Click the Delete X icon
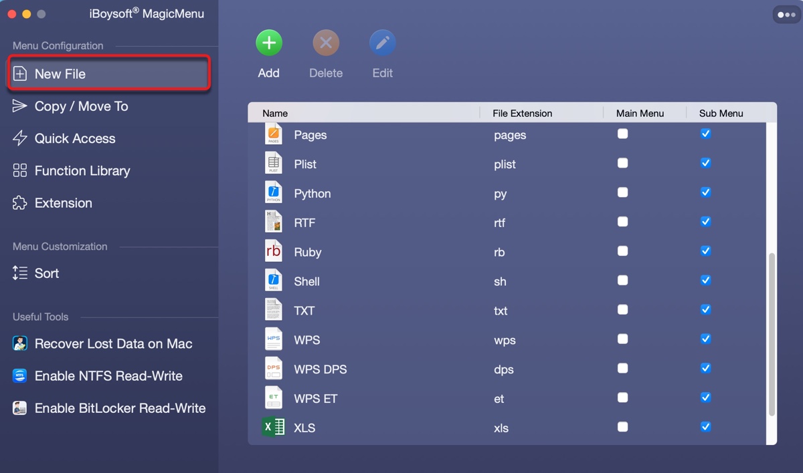The width and height of the screenshot is (803, 473). pyautogui.click(x=326, y=43)
